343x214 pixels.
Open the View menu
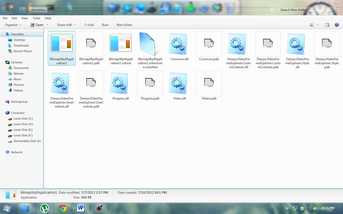click(x=25, y=18)
